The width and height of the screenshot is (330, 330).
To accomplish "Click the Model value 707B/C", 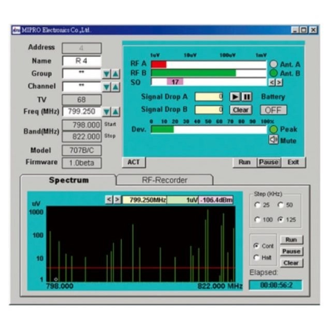I will (81, 150).
